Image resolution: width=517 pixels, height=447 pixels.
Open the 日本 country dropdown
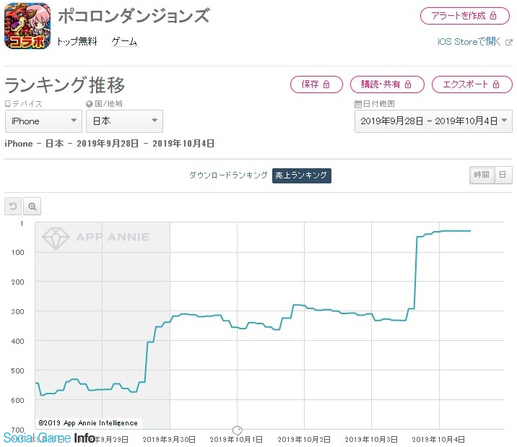(124, 121)
